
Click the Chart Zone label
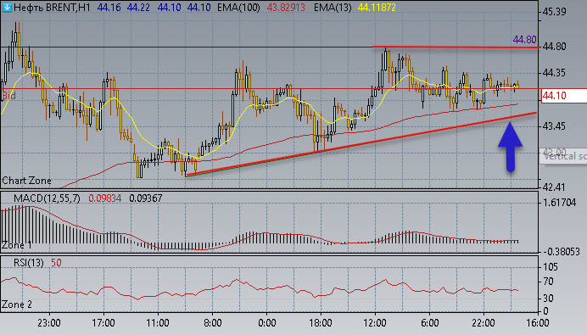point(26,181)
